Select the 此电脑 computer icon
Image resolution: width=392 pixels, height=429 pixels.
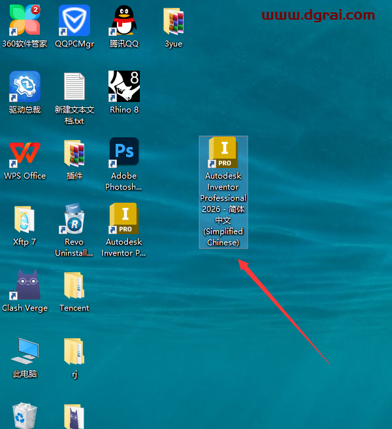tap(25, 351)
